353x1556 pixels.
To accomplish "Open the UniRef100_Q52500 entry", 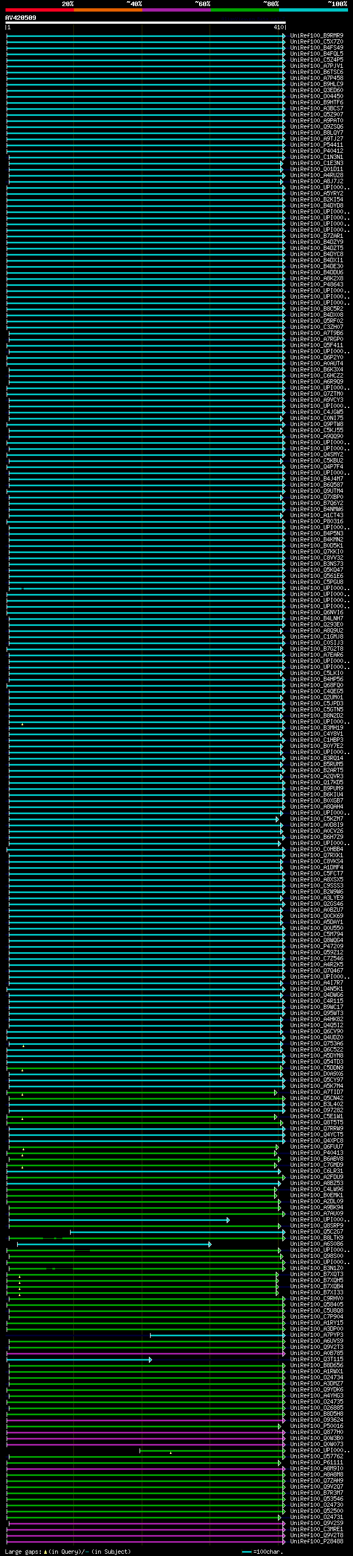I will tap(316, 1511).
